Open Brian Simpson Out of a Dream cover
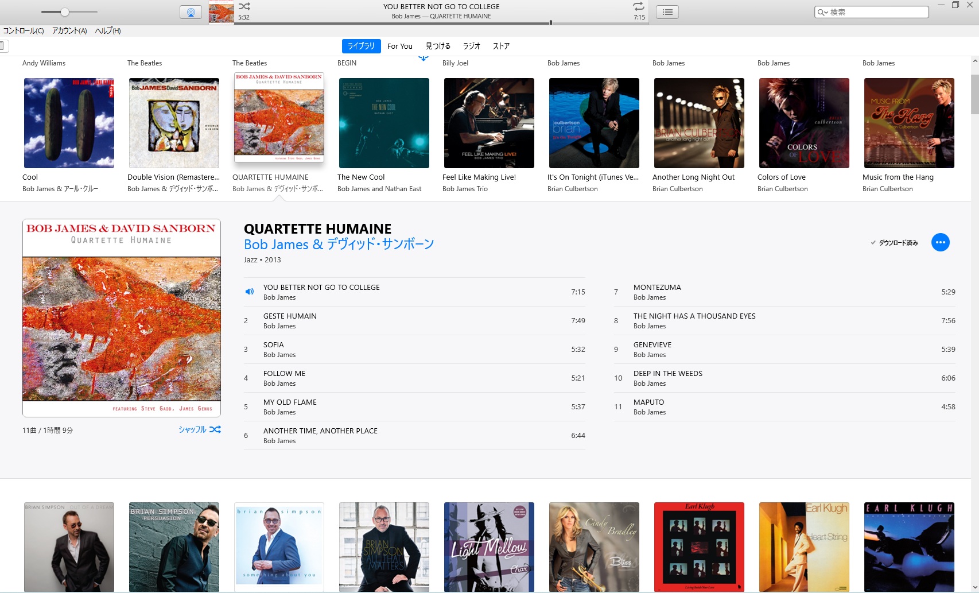This screenshot has width=979, height=593. (x=69, y=547)
